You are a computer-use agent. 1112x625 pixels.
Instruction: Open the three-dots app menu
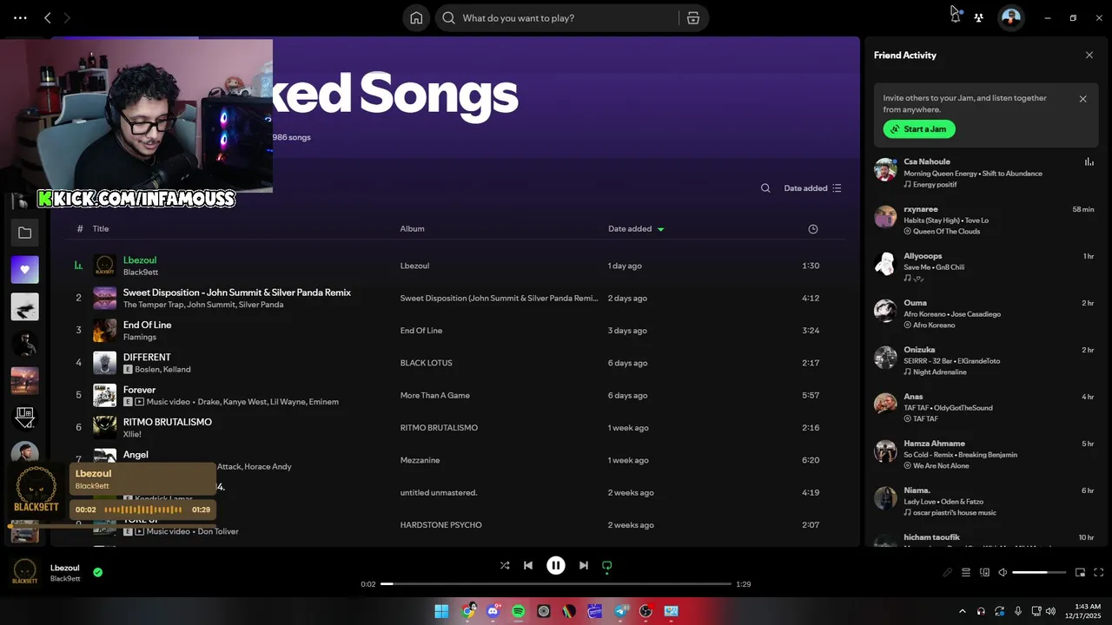tap(20, 17)
